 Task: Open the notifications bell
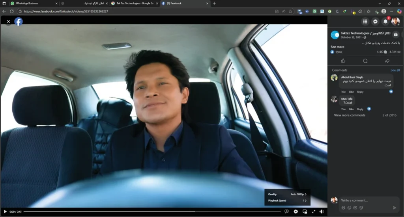385,22
